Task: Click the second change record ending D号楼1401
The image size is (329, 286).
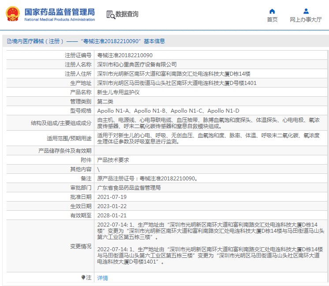Action: click(210, 256)
